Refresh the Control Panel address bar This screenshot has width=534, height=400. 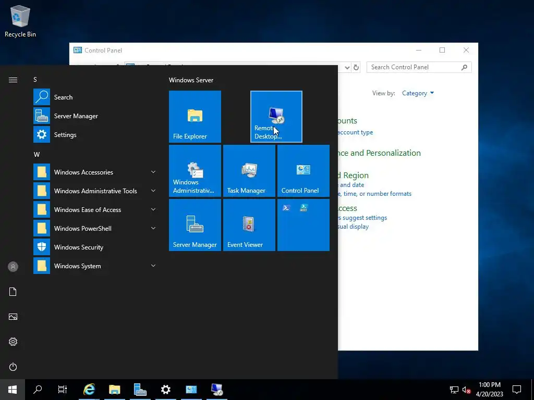tap(356, 67)
